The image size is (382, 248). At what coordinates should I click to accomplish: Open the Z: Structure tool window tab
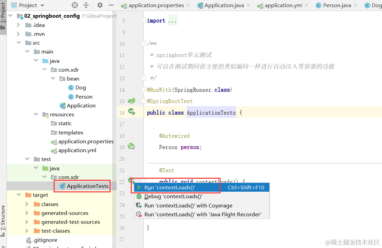coord(3,221)
